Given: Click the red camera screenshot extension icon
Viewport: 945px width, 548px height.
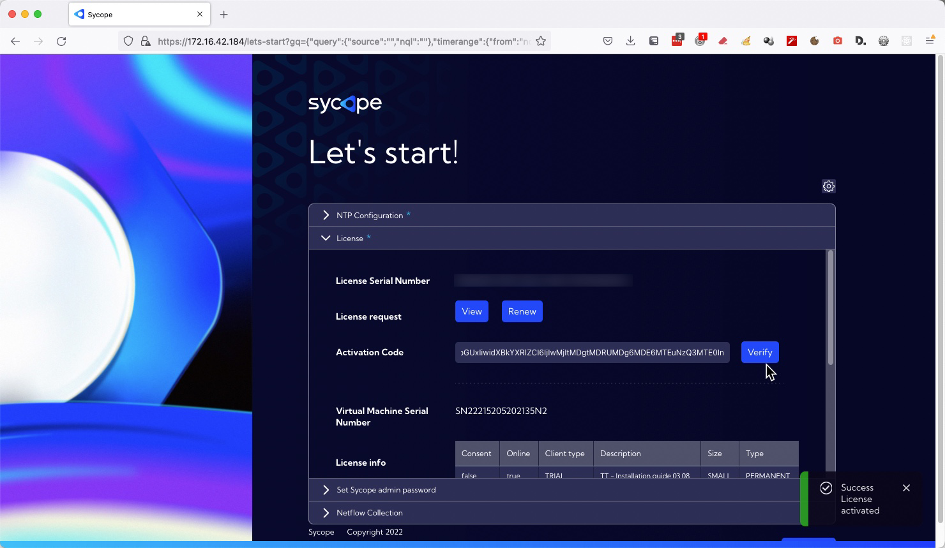Looking at the screenshot, I should pos(838,41).
